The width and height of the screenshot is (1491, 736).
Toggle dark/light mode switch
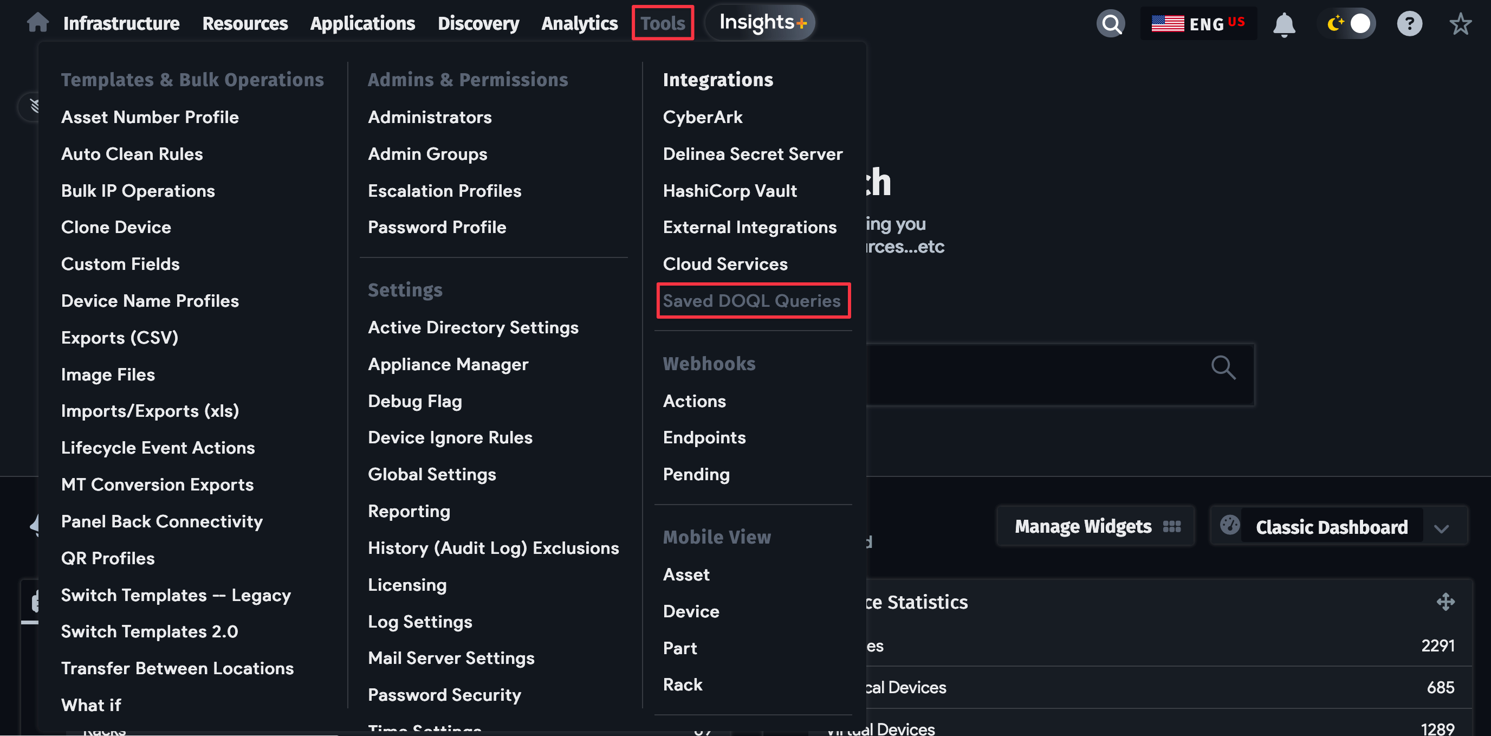point(1347,24)
